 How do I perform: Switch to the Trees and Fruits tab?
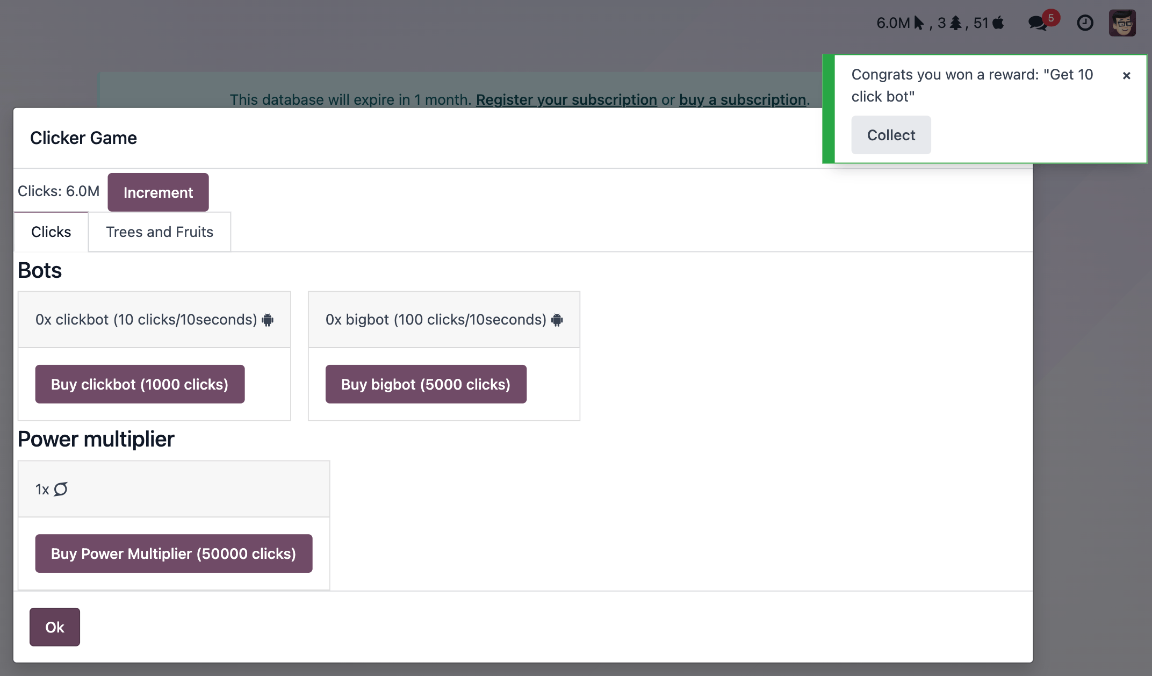tap(159, 232)
